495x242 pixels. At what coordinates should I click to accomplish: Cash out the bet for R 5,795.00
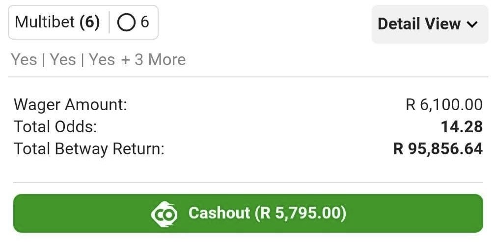[x=248, y=213]
